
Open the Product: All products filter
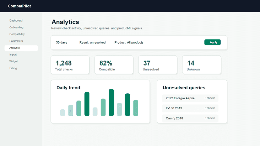tap(129, 42)
